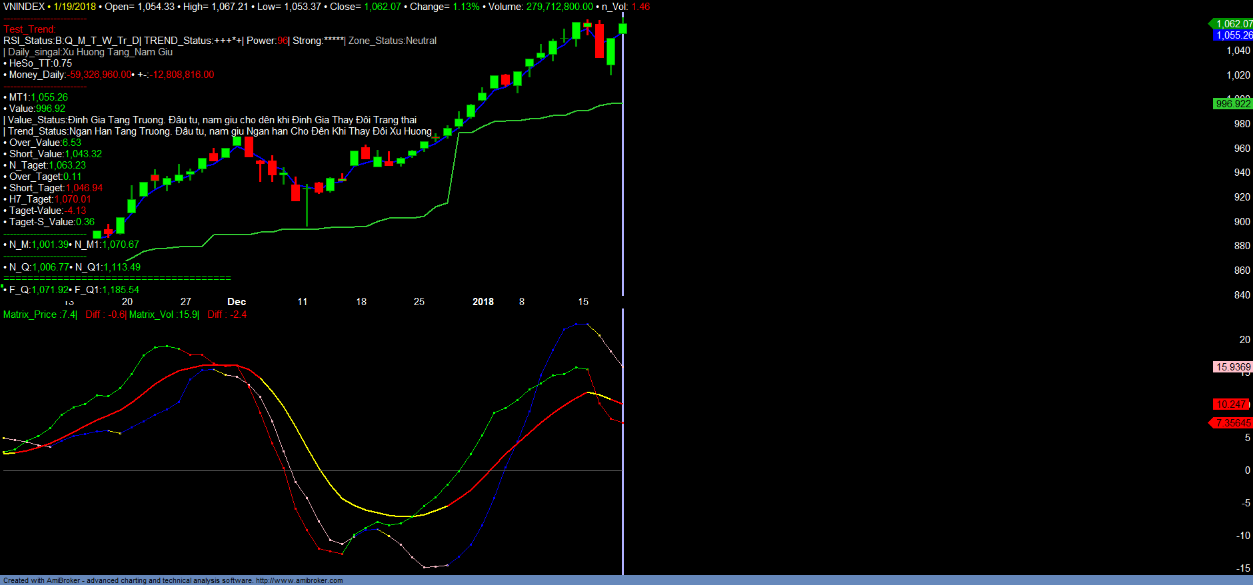1253x585 pixels.
Task: Click the Dec month marker on time axis
Action: click(x=237, y=302)
